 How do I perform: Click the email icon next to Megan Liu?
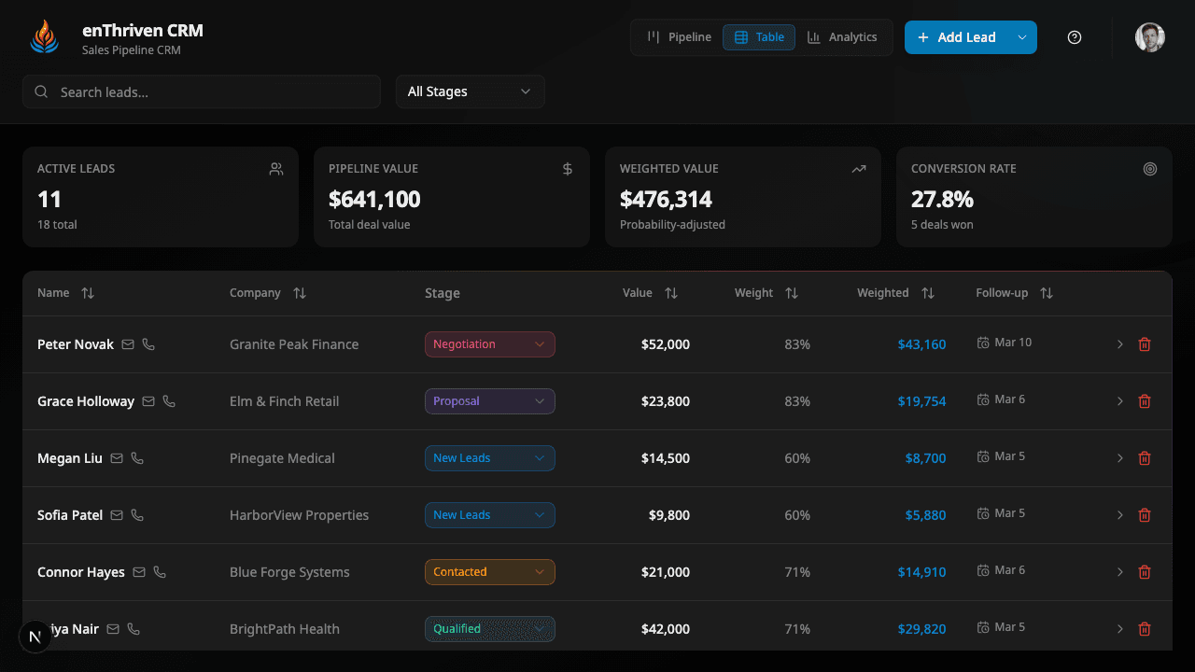[x=117, y=458]
